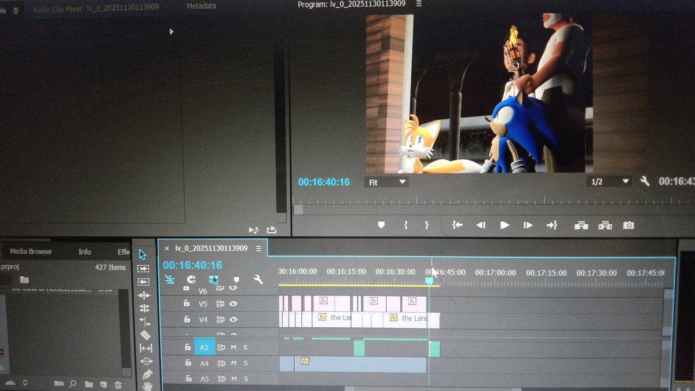Mute audio track A5

coord(234,379)
